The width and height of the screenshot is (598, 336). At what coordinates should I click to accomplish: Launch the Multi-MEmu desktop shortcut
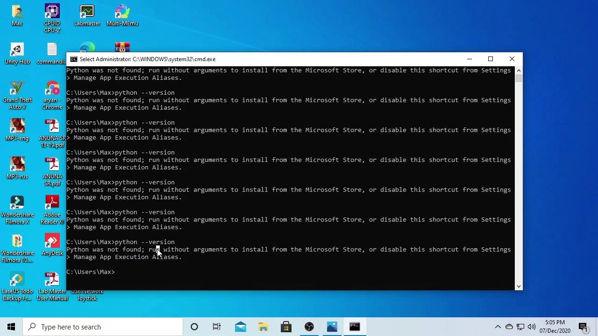pos(122,15)
